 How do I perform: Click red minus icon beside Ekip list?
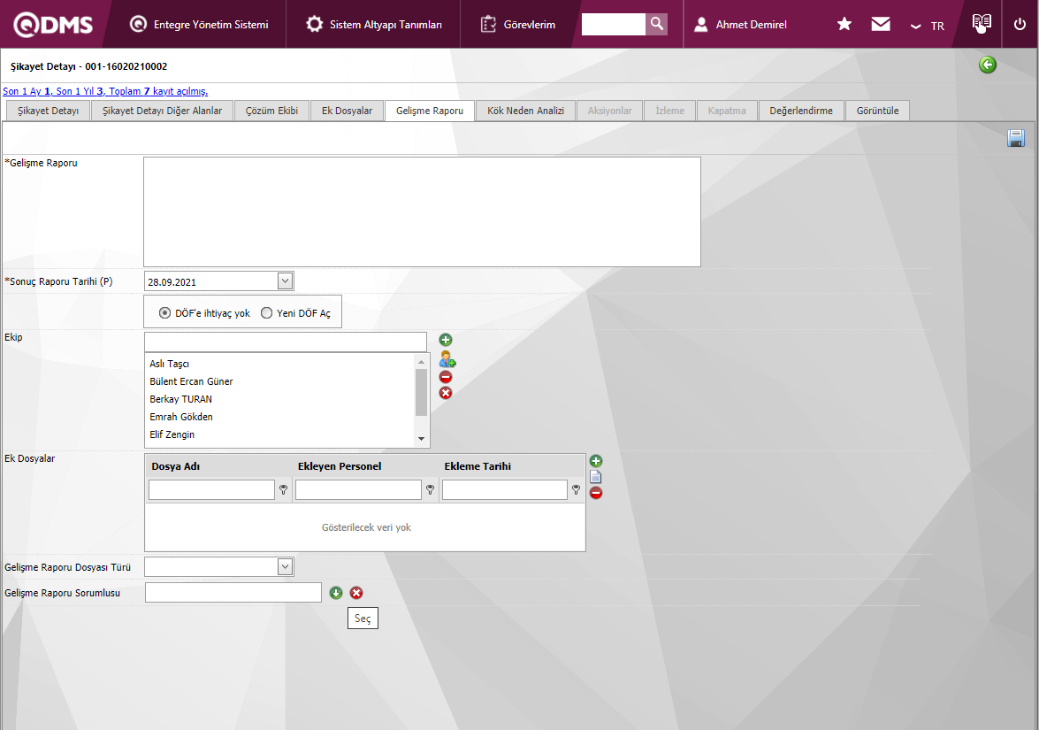(446, 377)
